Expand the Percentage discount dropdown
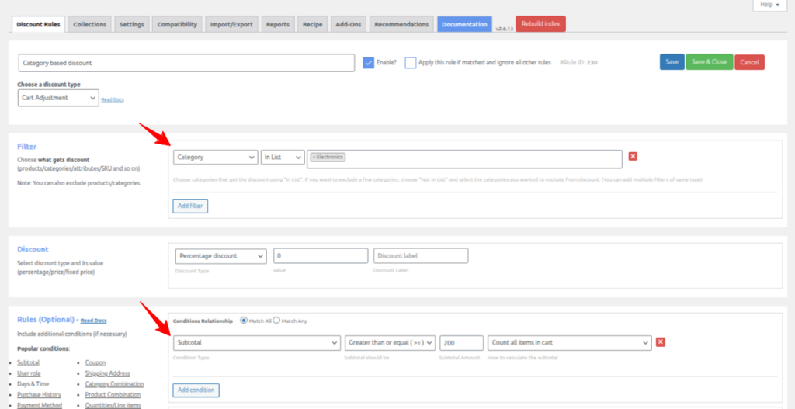 pos(220,255)
